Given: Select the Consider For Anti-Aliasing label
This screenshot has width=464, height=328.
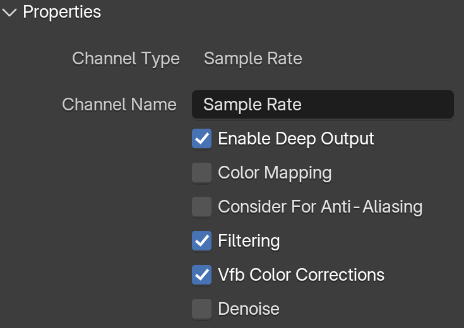Looking at the screenshot, I should click(320, 206).
